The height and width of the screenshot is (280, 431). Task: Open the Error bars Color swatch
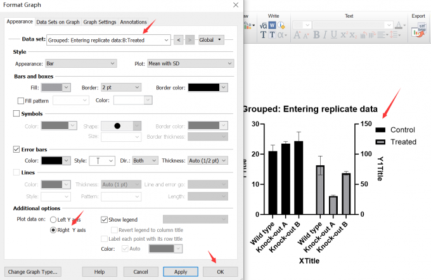(56, 160)
